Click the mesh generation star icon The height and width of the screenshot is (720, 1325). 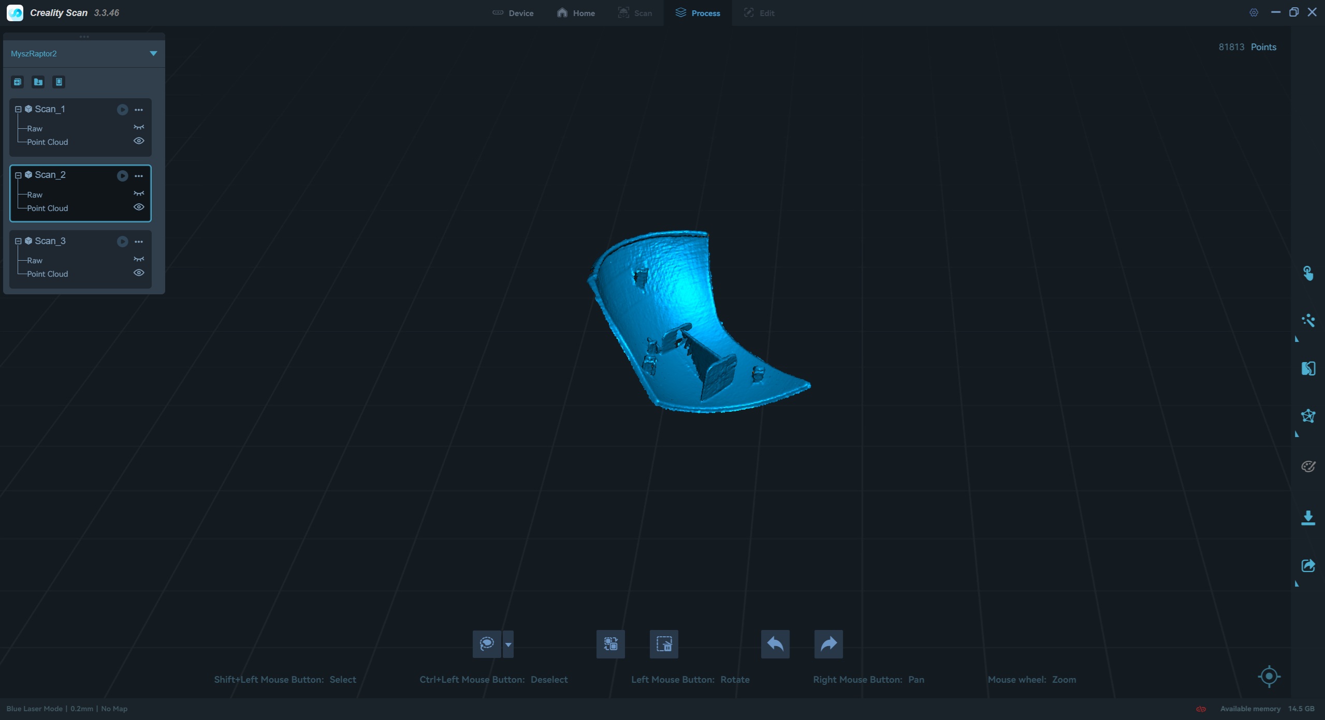coord(1308,416)
